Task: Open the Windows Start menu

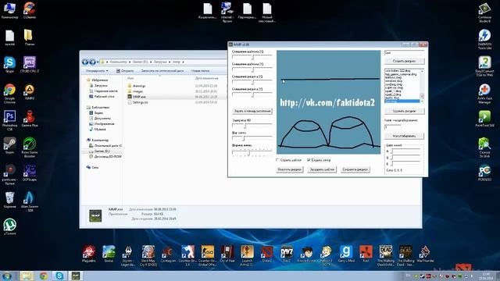Action: click(x=7, y=276)
